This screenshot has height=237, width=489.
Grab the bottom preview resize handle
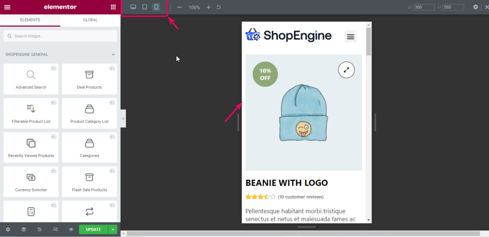pyautogui.click(x=307, y=227)
